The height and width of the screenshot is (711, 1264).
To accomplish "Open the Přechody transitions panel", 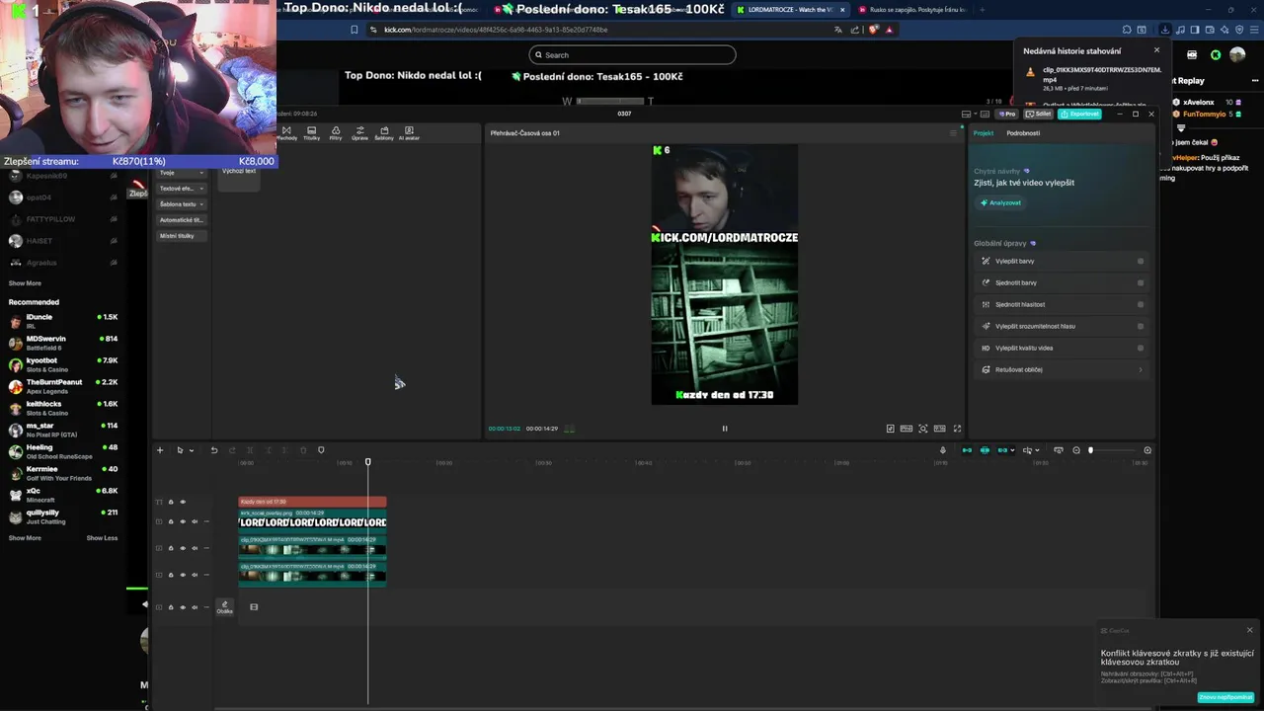I will pyautogui.click(x=286, y=132).
